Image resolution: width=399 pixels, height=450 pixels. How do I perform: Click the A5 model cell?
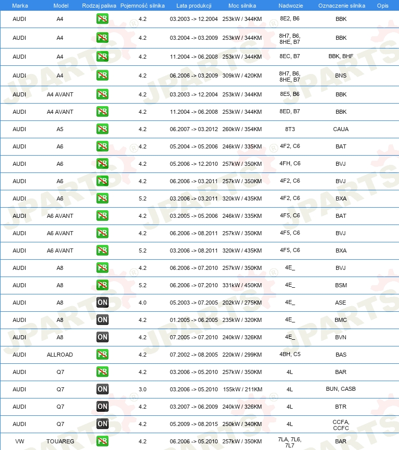pyautogui.click(x=60, y=129)
